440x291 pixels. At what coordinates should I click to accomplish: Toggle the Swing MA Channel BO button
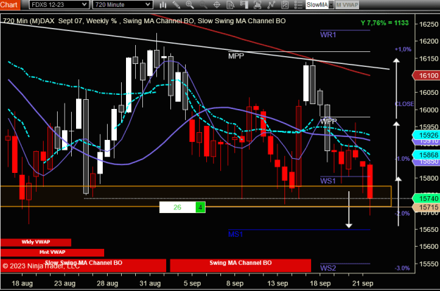(x=241, y=265)
